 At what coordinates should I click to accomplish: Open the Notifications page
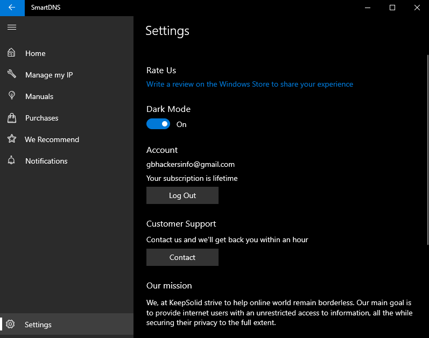pyautogui.click(x=67, y=161)
